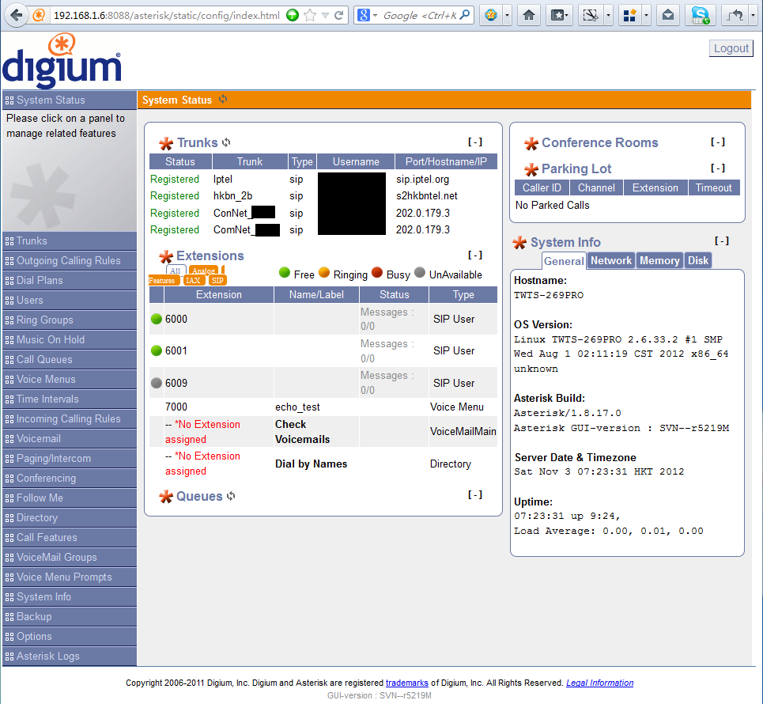
Task: Open Conferencing in the sidebar
Action: tap(70, 478)
